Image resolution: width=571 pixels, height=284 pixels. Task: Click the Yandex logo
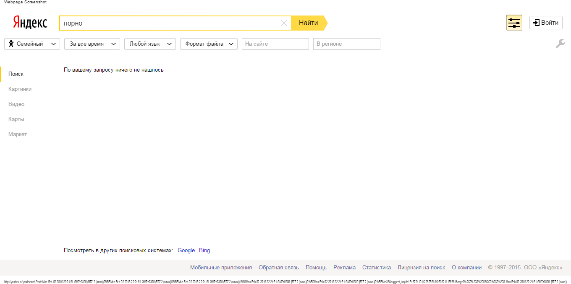pyautogui.click(x=30, y=23)
